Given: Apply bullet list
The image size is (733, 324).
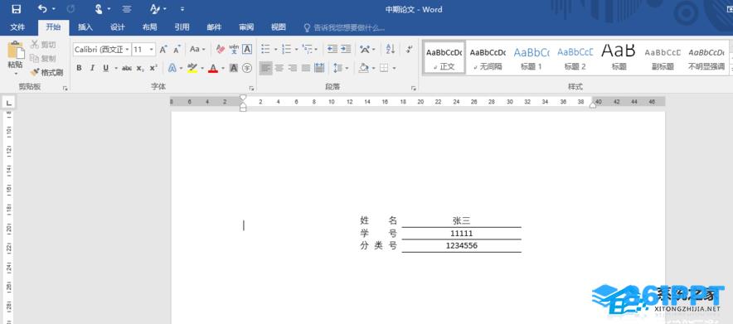Looking at the screenshot, I should 265,49.
